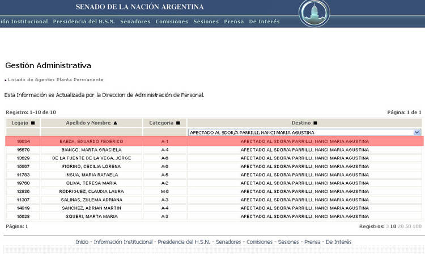425x257 pixels.
Task: Sort by Legajo square icon
Action: 33,123
